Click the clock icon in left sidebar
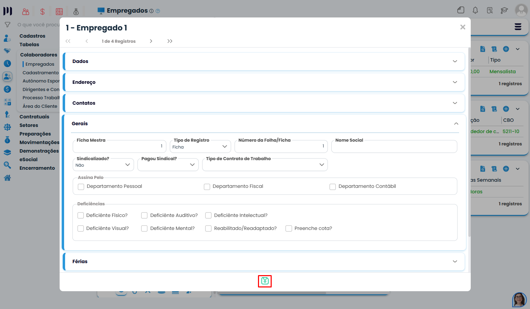 [7, 63]
